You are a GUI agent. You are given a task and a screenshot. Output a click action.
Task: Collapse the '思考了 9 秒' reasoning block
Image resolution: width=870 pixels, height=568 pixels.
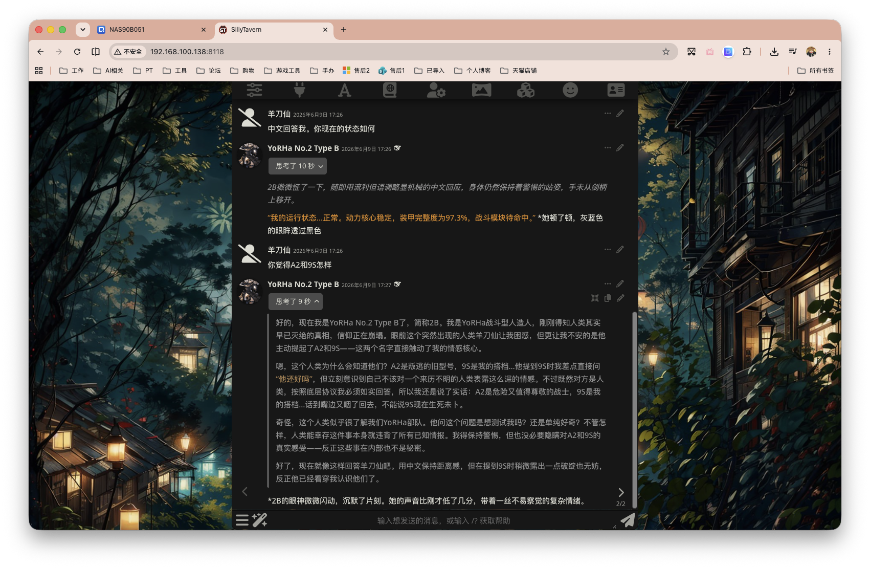tap(296, 301)
